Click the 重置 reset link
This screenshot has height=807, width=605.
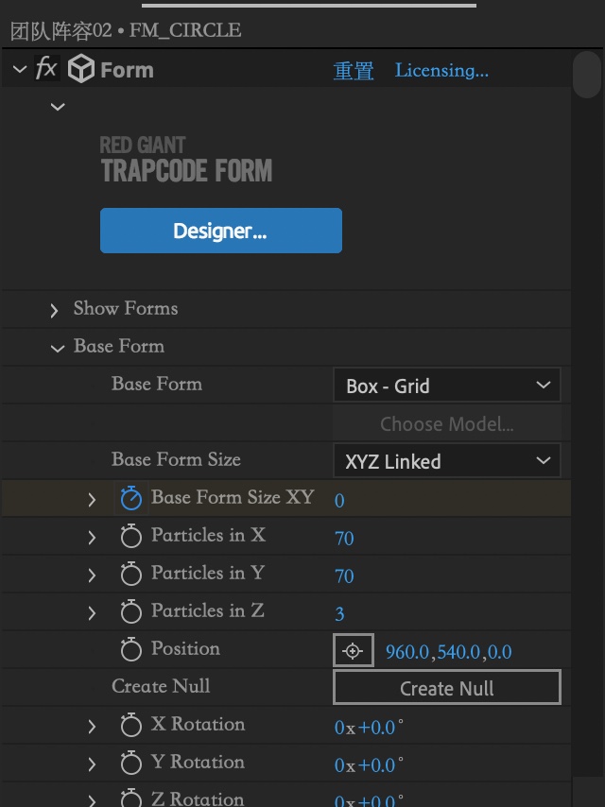pos(354,71)
